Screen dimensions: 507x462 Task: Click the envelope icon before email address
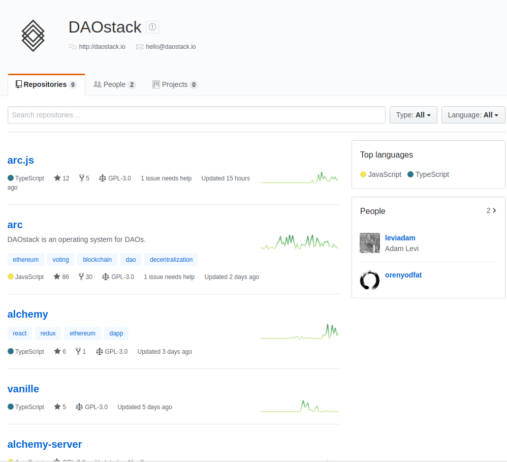(x=140, y=47)
